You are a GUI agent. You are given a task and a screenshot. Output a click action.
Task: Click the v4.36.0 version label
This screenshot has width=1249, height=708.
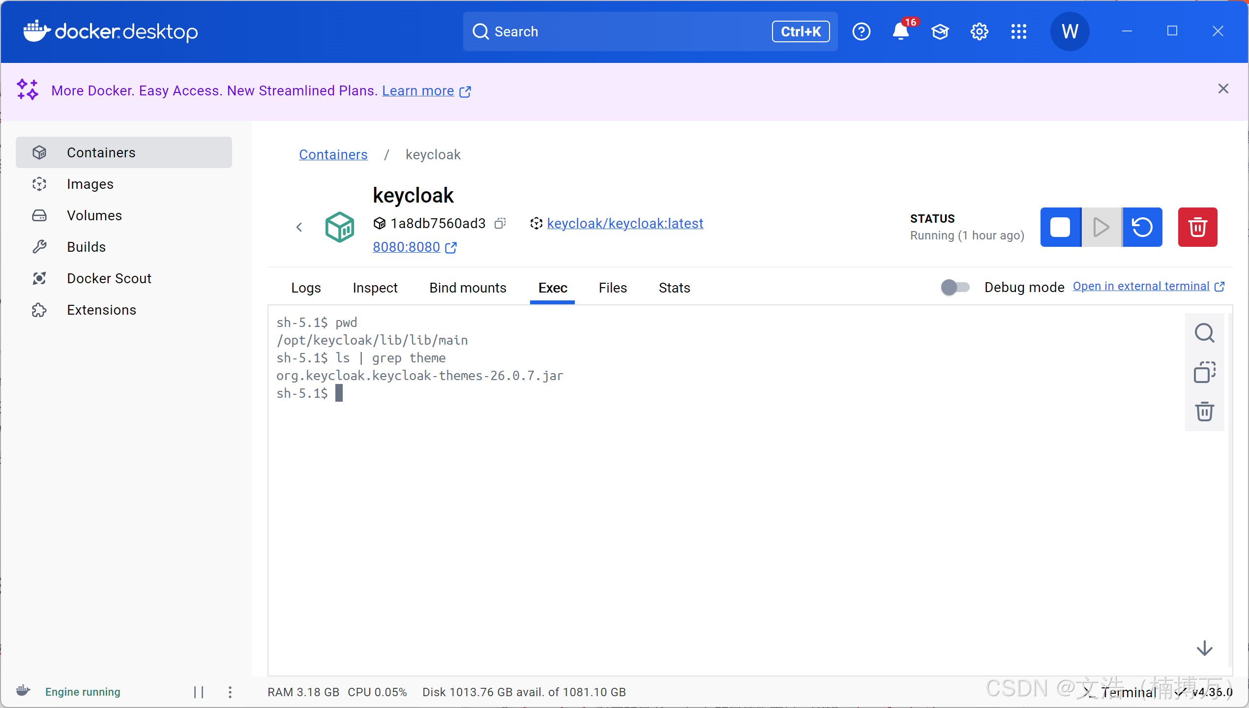1212,692
